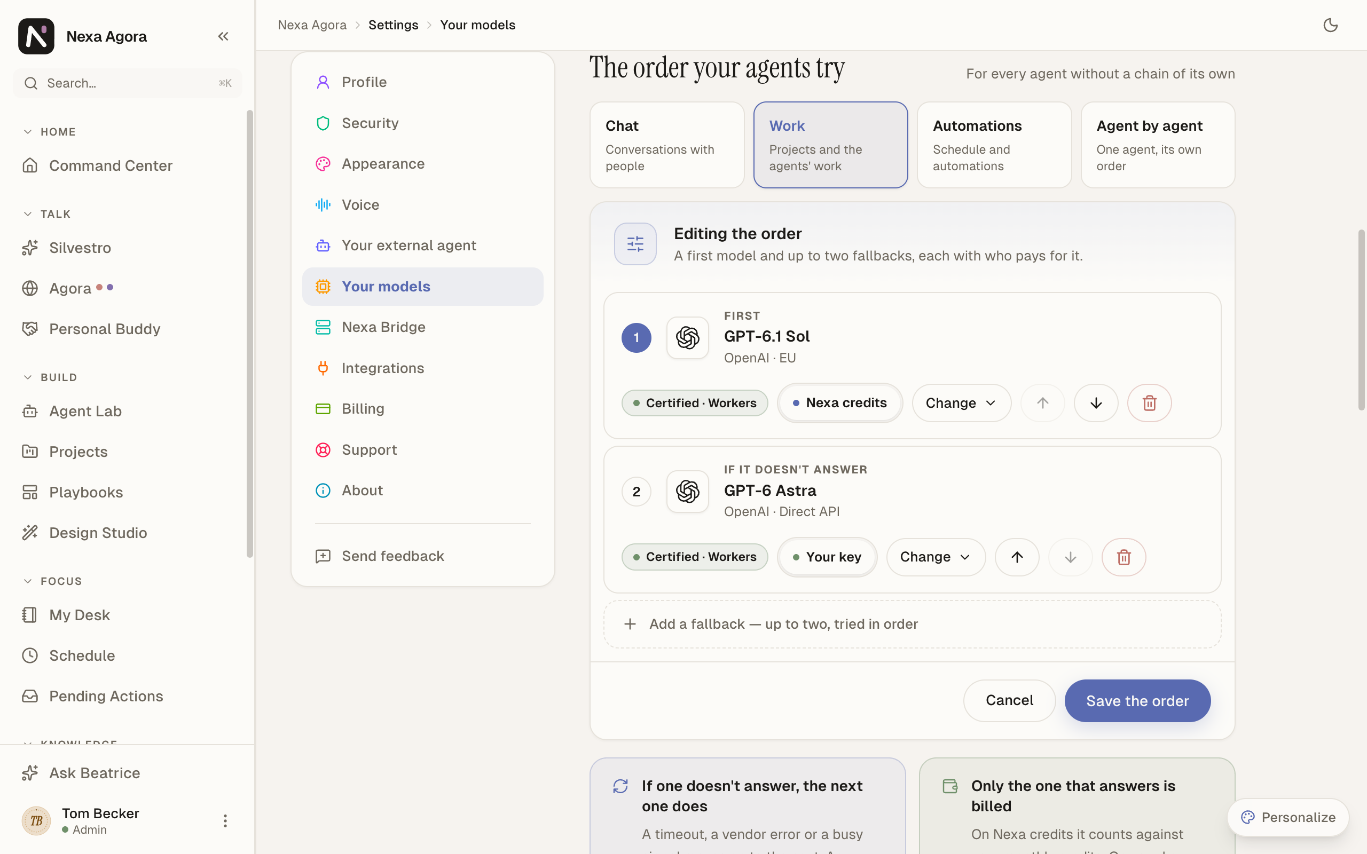The image size is (1367, 854).
Task: Open the Tom Becker account options menu
Action: 225,821
